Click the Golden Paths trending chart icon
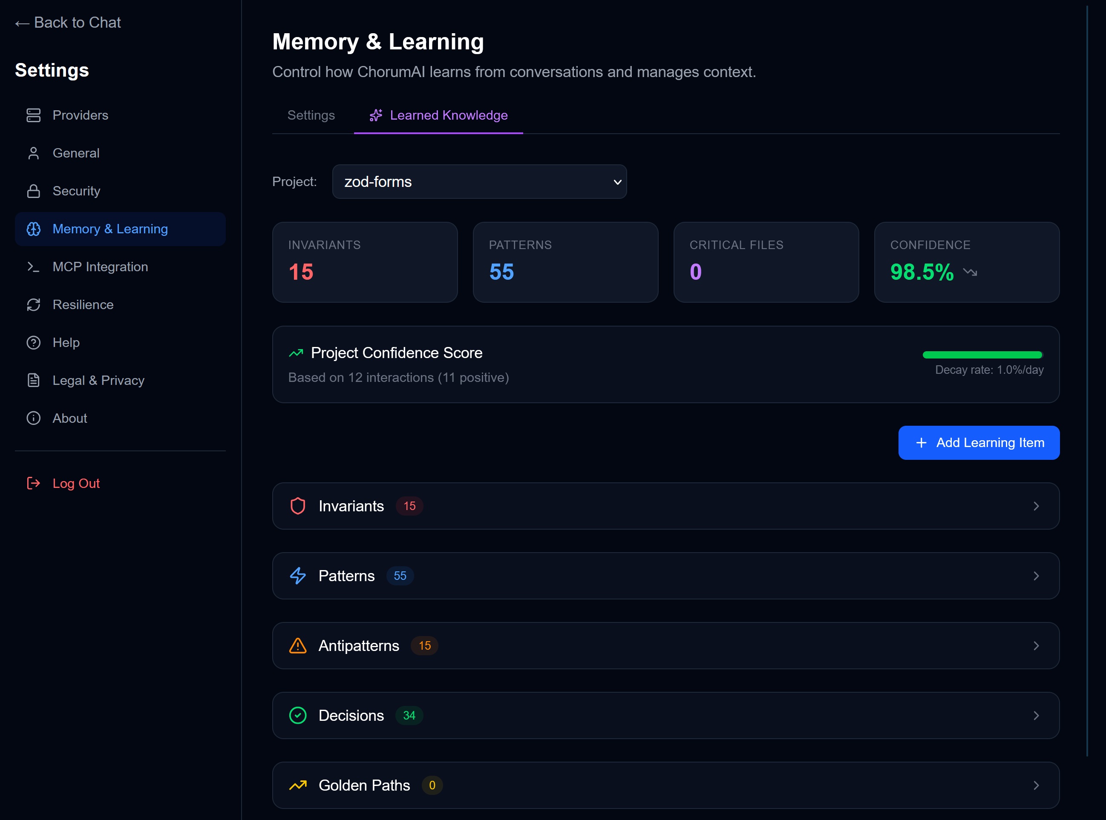 pos(298,785)
